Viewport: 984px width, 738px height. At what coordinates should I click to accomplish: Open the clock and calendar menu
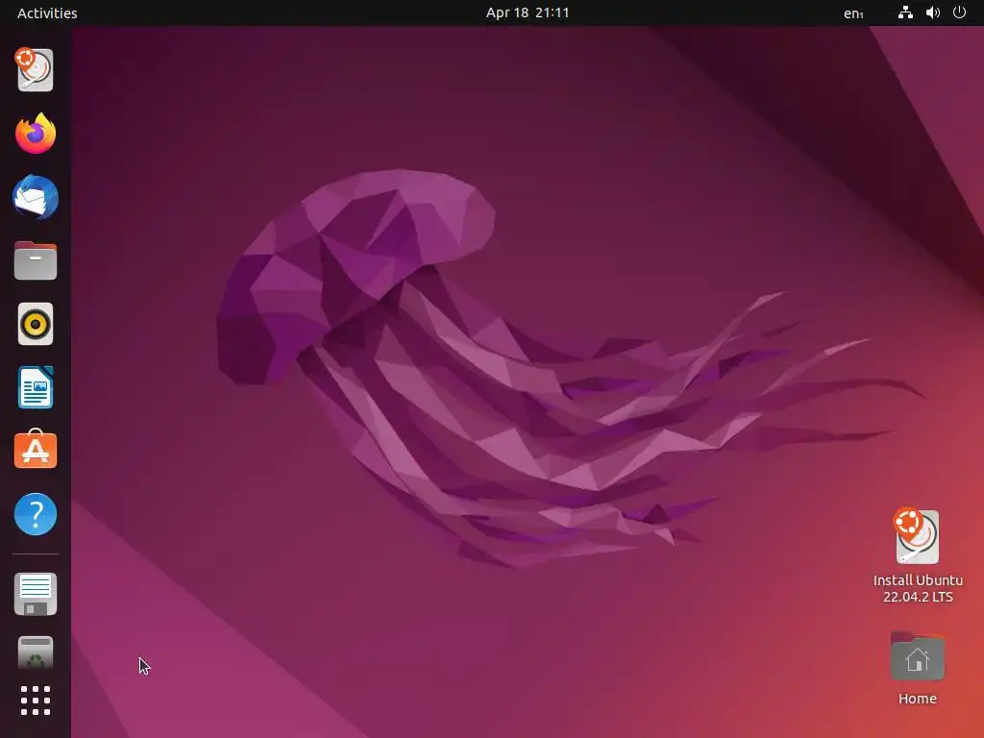[528, 12]
